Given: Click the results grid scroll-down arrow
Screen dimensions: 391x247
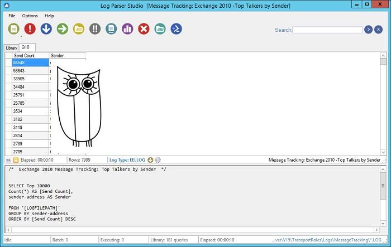Looking at the screenshot, I should [383, 152].
